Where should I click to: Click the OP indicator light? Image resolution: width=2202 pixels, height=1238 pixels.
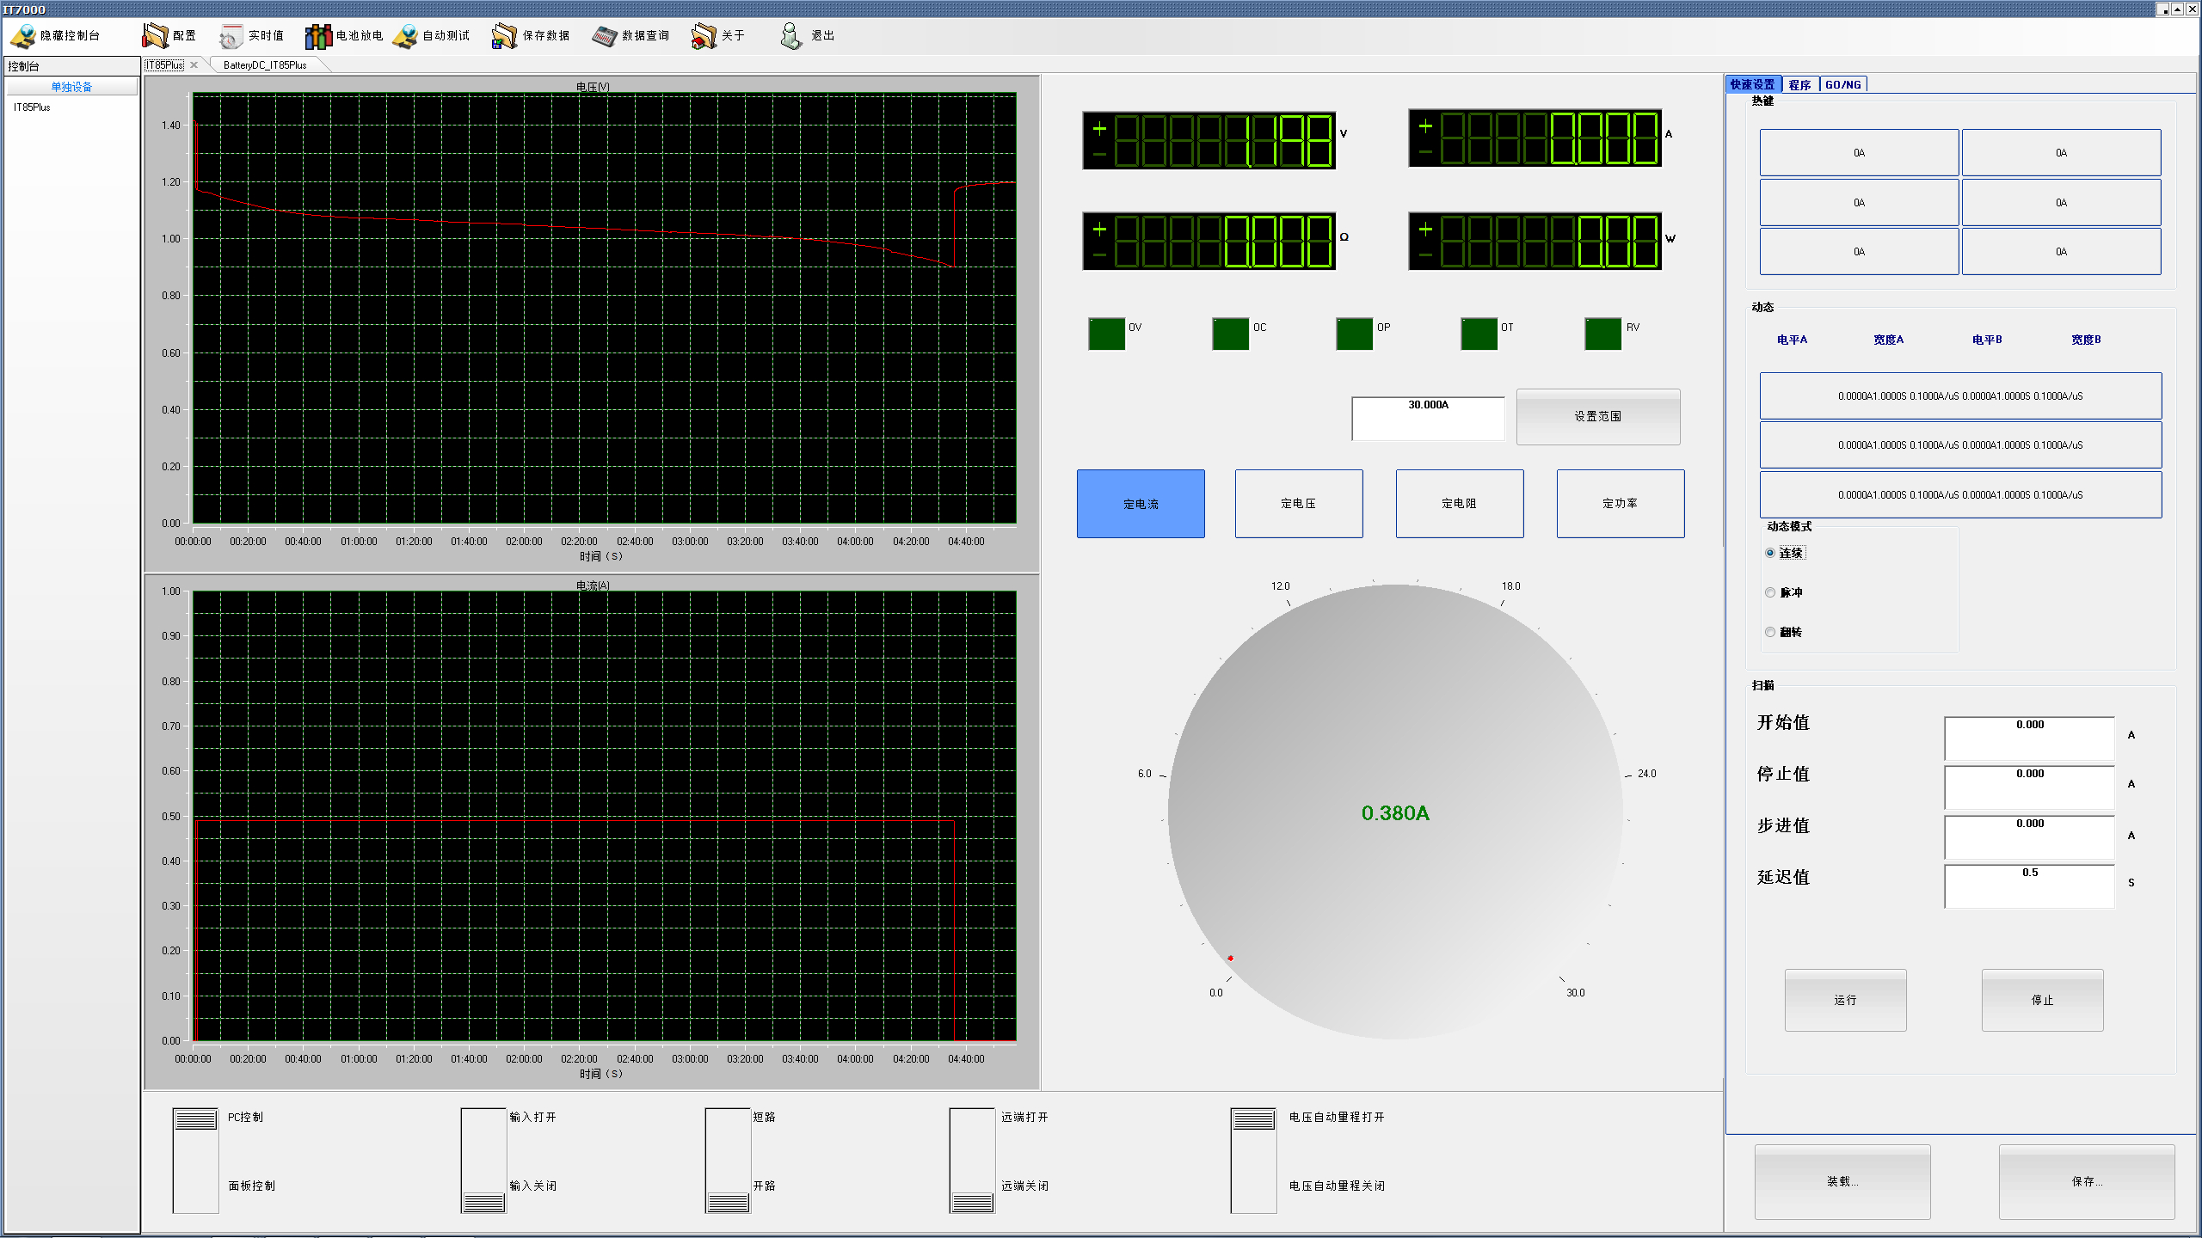click(1355, 334)
